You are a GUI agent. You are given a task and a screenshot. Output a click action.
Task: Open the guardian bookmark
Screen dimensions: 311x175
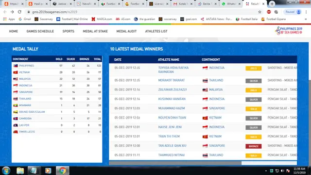tap(144, 19)
